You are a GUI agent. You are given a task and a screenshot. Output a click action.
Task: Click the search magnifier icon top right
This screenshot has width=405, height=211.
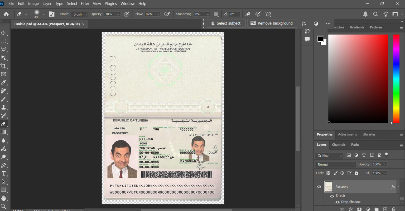(375, 14)
